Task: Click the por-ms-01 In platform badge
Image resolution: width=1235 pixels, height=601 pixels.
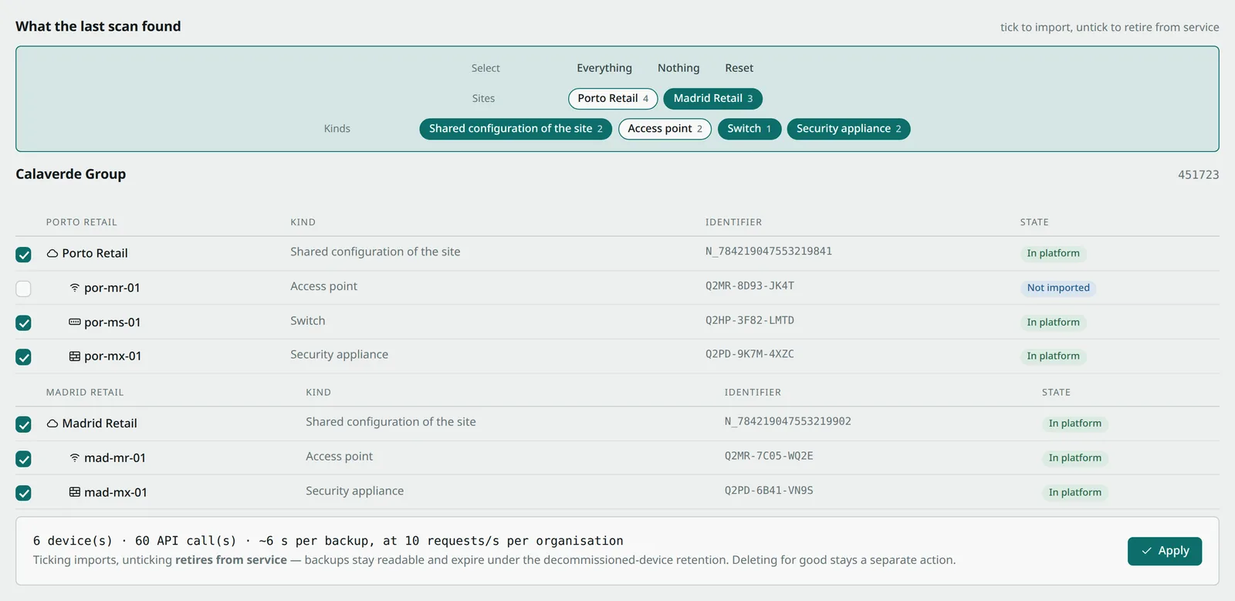Action: click(x=1054, y=322)
